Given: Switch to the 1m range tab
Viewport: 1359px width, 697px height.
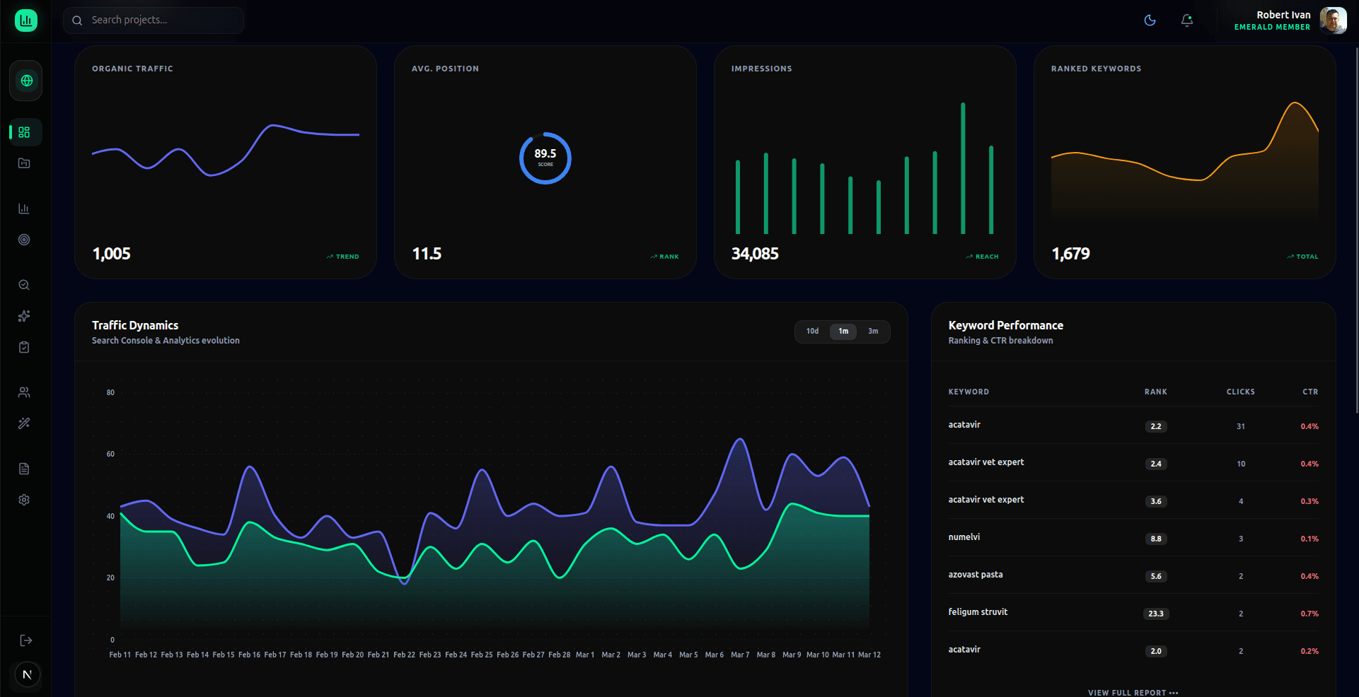Looking at the screenshot, I should (843, 332).
